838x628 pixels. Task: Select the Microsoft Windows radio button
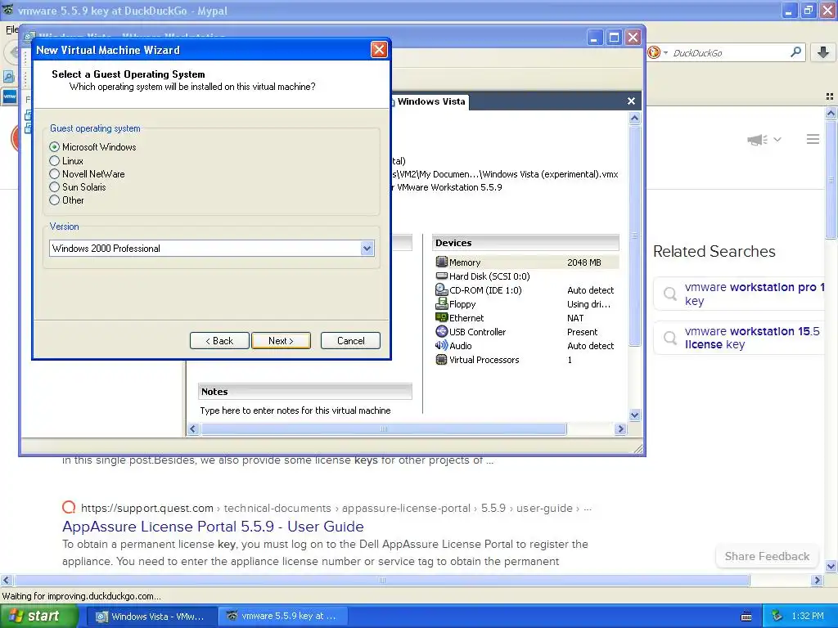pyautogui.click(x=55, y=147)
